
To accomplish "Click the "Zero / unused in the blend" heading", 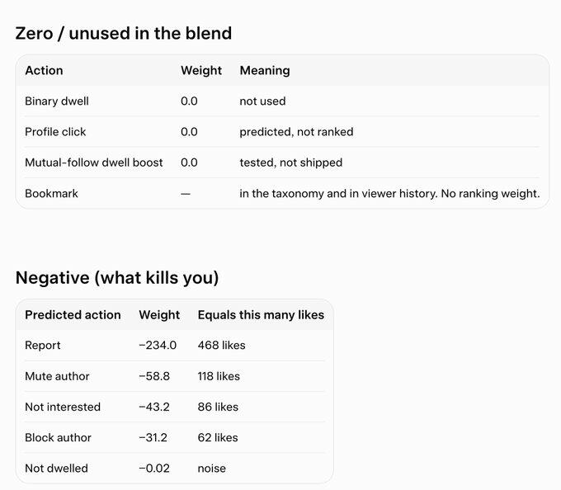I will 124,33.
